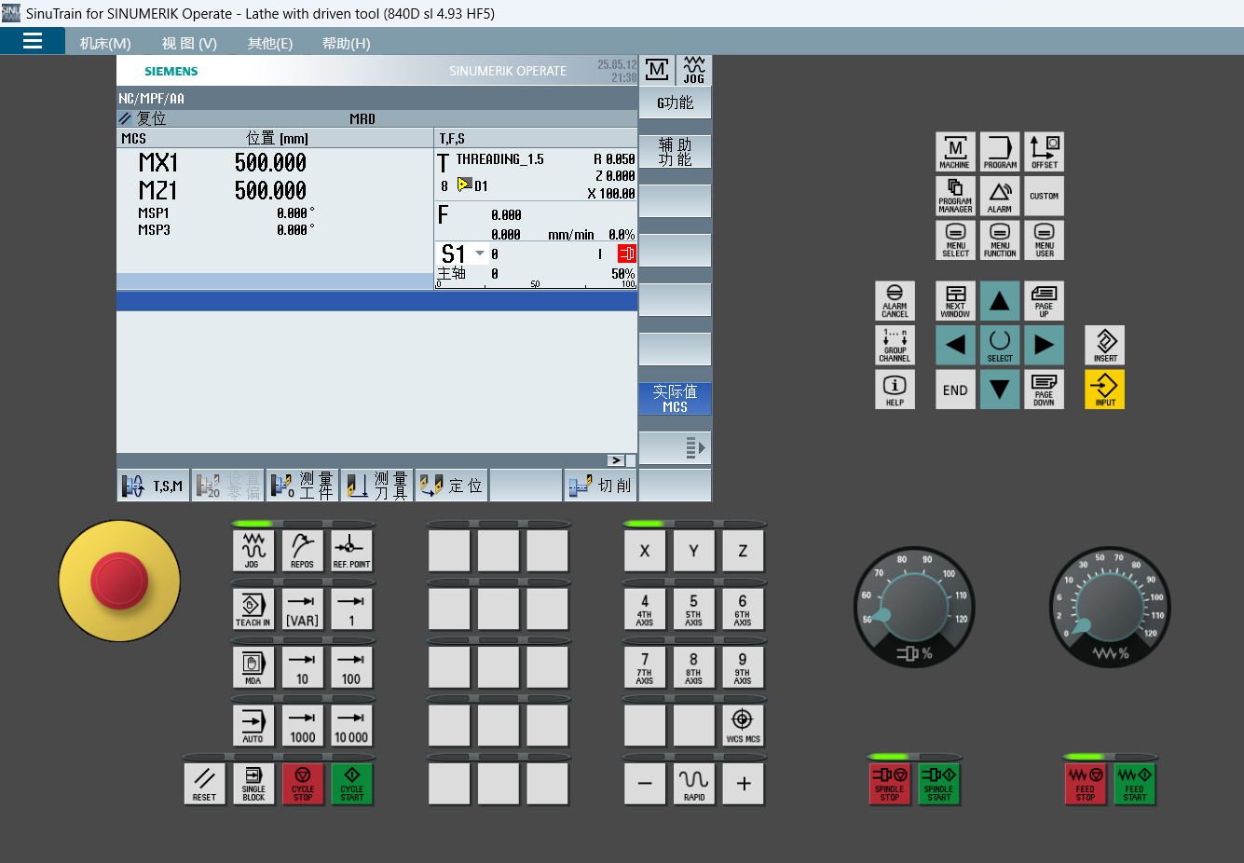Open HELP key

(895, 390)
